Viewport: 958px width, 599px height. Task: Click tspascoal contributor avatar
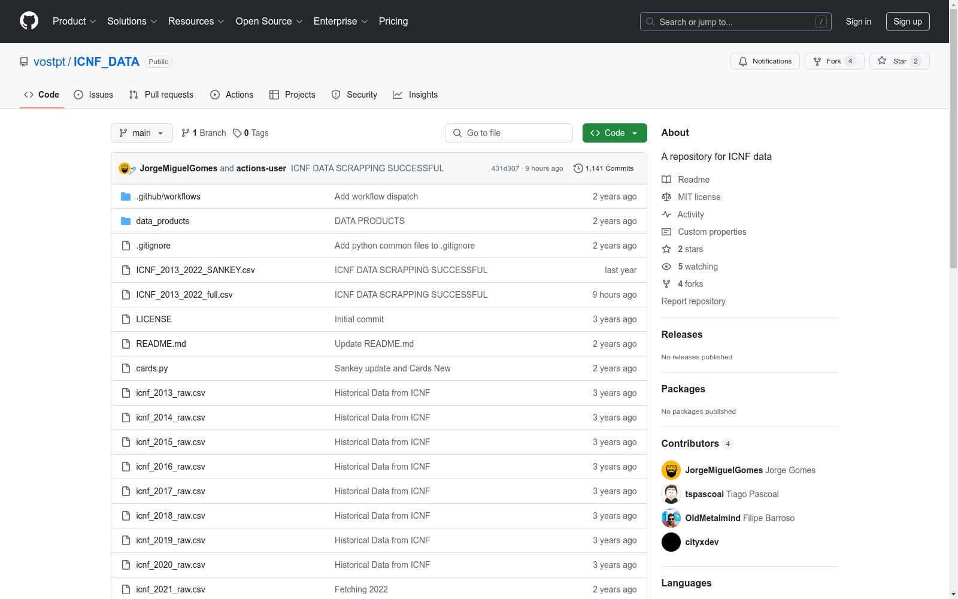pos(671,494)
